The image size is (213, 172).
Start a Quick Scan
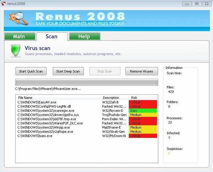pos(31,71)
